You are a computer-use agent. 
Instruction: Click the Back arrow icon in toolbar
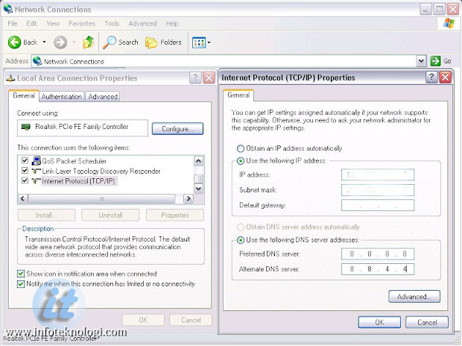click(x=14, y=43)
